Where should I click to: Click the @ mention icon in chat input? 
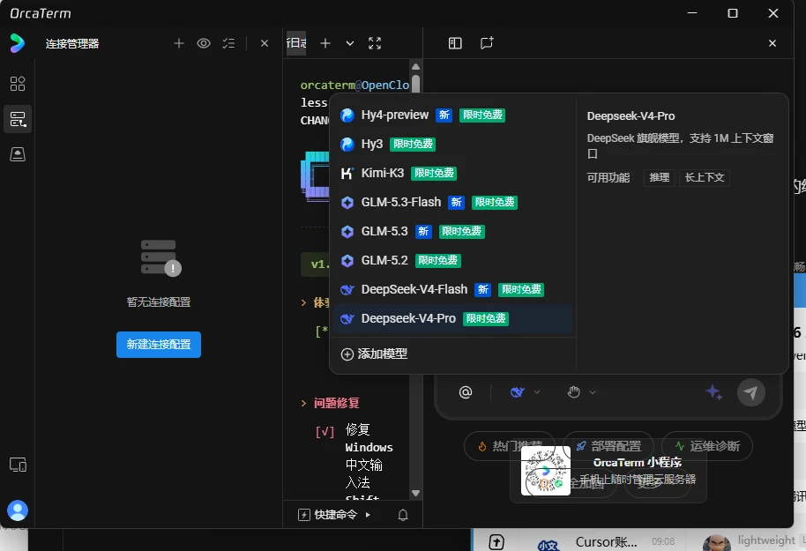(466, 392)
